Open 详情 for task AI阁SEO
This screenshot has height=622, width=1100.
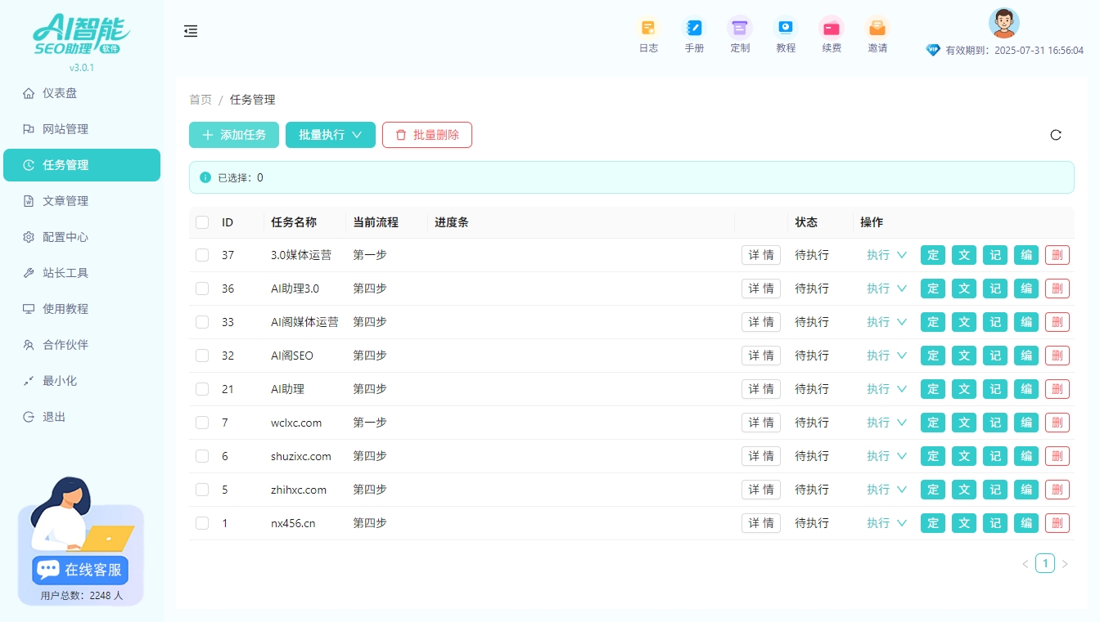tap(760, 355)
